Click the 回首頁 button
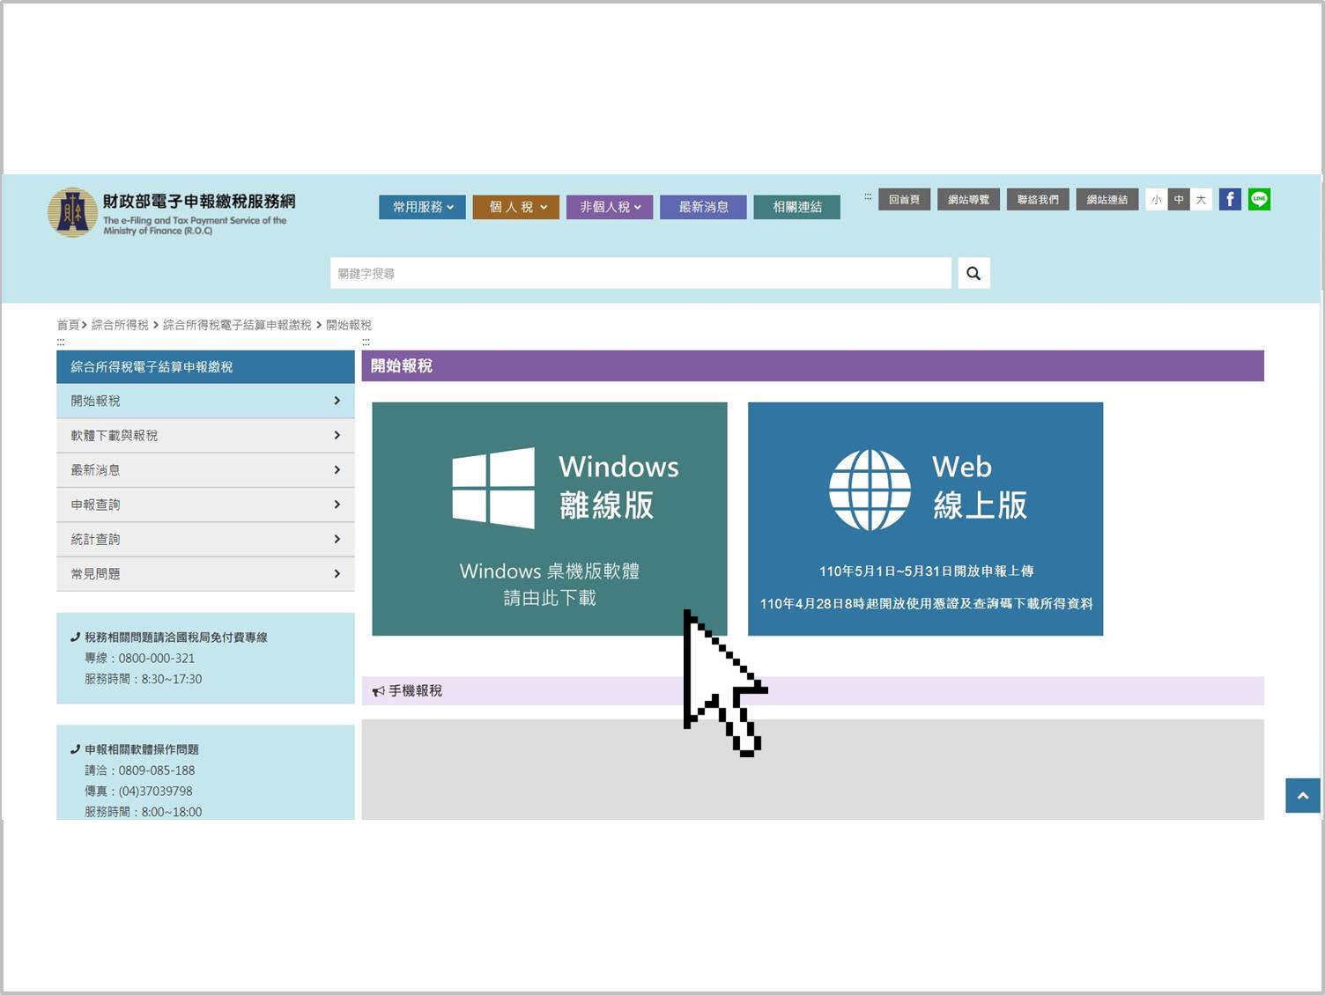The width and height of the screenshot is (1325, 995). (x=904, y=200)
